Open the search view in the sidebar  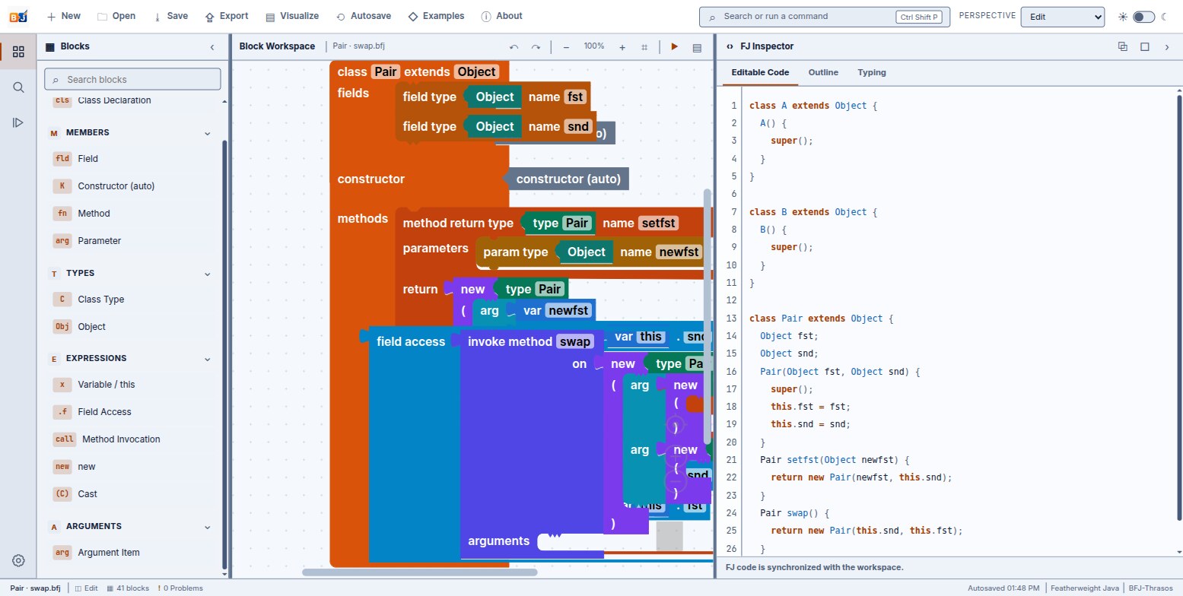pyautogui.click(x=18, y=87)
